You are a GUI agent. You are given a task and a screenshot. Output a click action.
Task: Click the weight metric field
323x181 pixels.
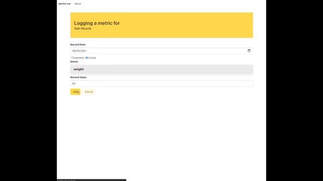click(161, 69)
